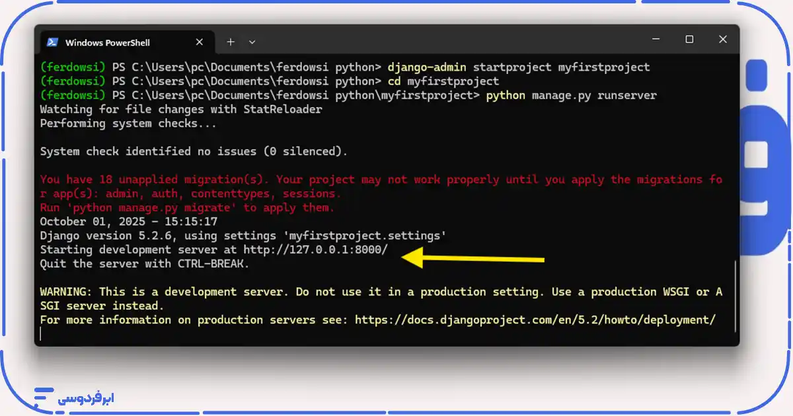Open the http://127.0.0.1:8000/ server address
Image resolution: width=793 pixels, height=416 pixels.
[x=315, y=250]
